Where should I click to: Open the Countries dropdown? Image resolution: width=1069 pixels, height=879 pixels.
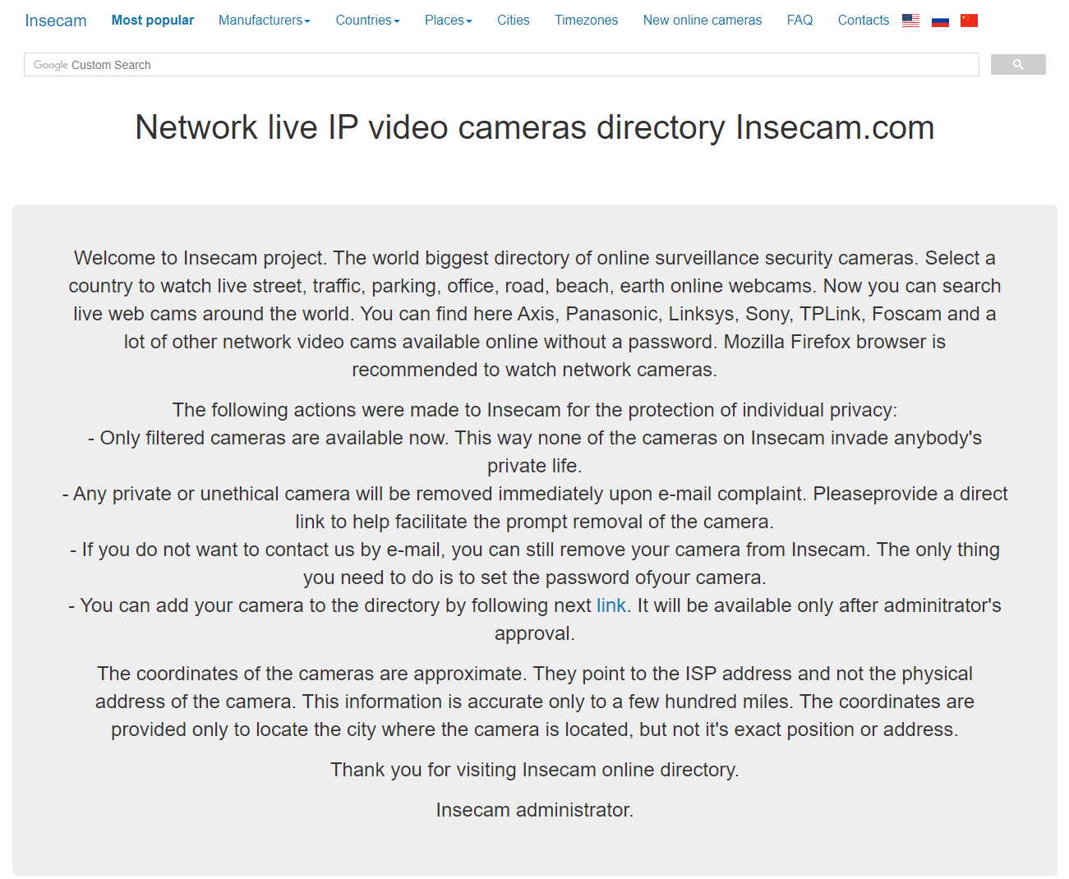367,21
